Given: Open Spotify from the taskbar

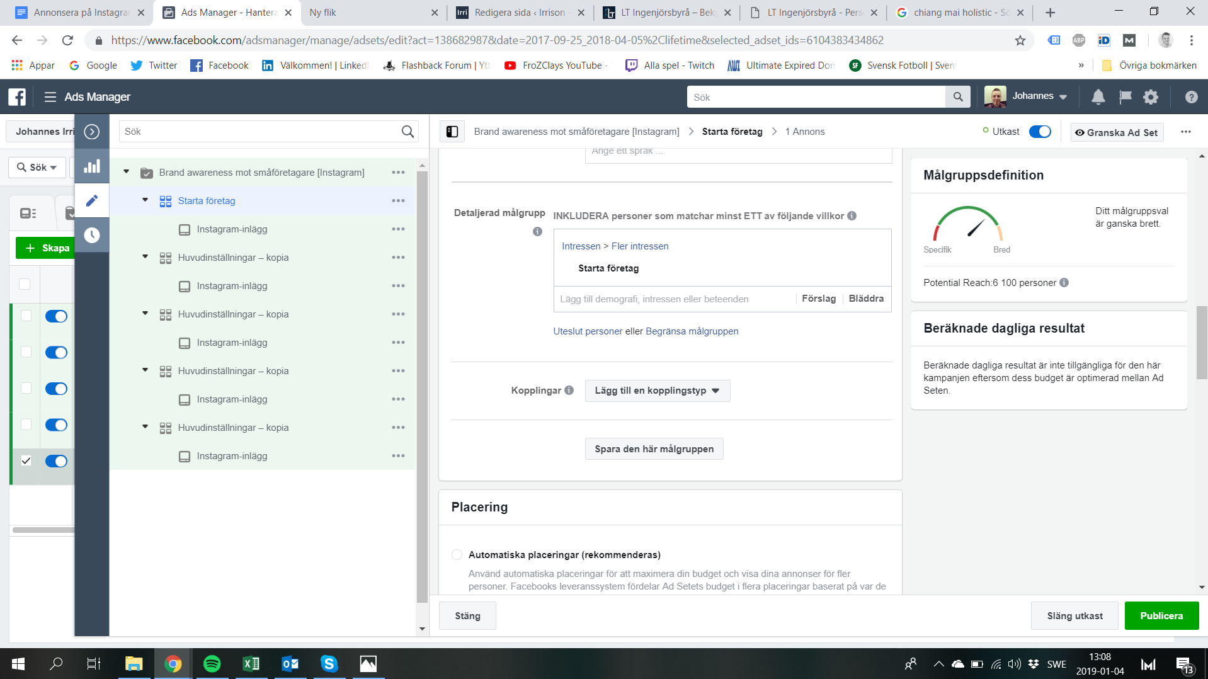Looking at the screenshot, I should click(x=212, y=664).
